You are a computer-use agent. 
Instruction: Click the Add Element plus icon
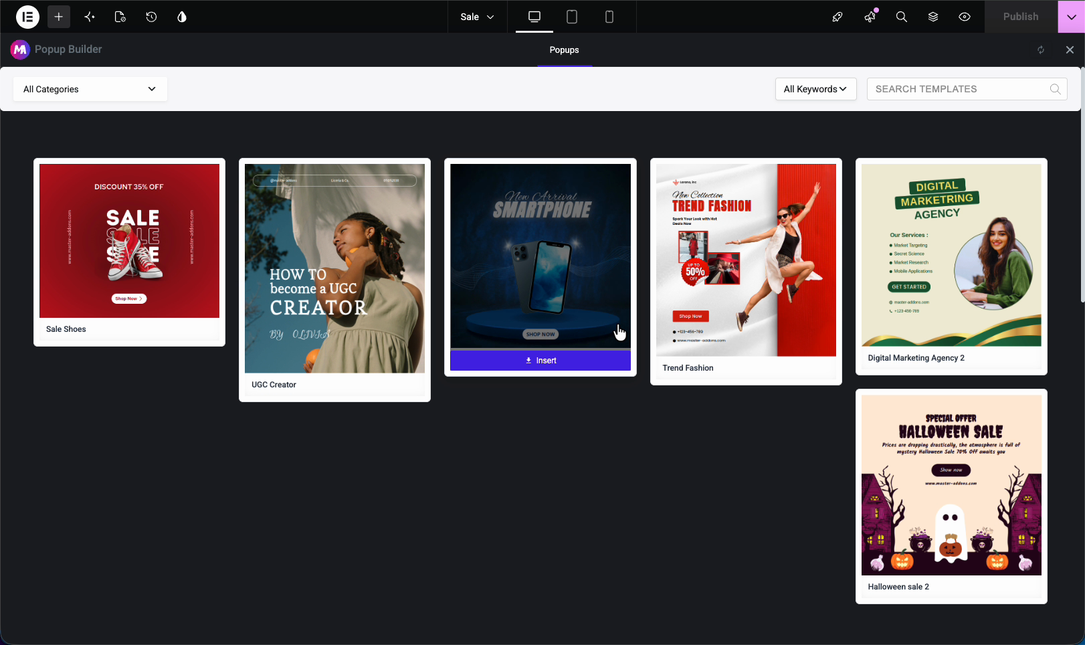coord(59,17)
